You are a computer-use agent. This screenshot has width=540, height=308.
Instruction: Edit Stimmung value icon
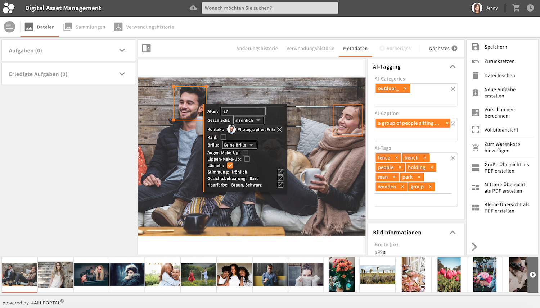coord(280,172)
